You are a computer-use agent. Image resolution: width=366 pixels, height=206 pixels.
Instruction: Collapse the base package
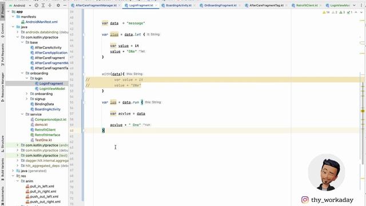(22, 42)
